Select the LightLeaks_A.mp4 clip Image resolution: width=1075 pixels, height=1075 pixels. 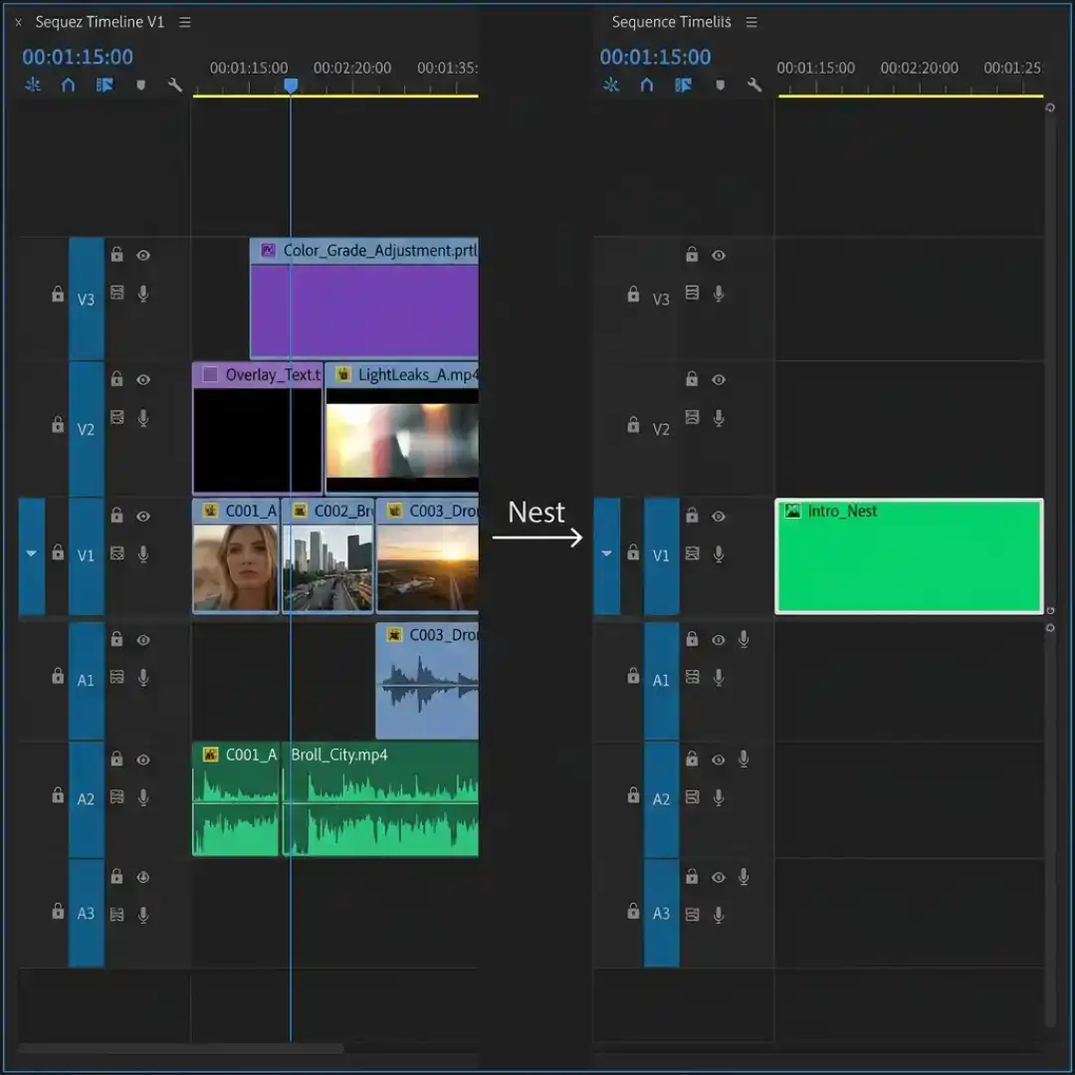click(x=402, y=428)
